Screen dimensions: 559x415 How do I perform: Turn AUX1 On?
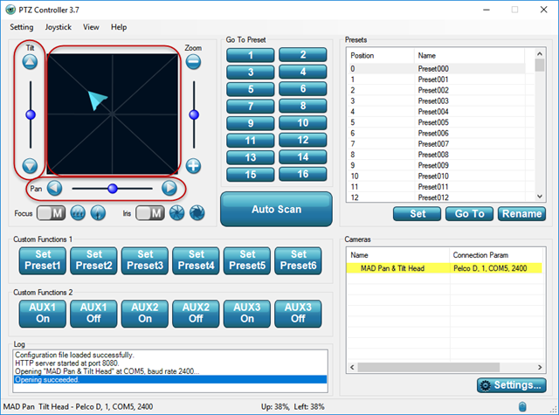point(43,314)
